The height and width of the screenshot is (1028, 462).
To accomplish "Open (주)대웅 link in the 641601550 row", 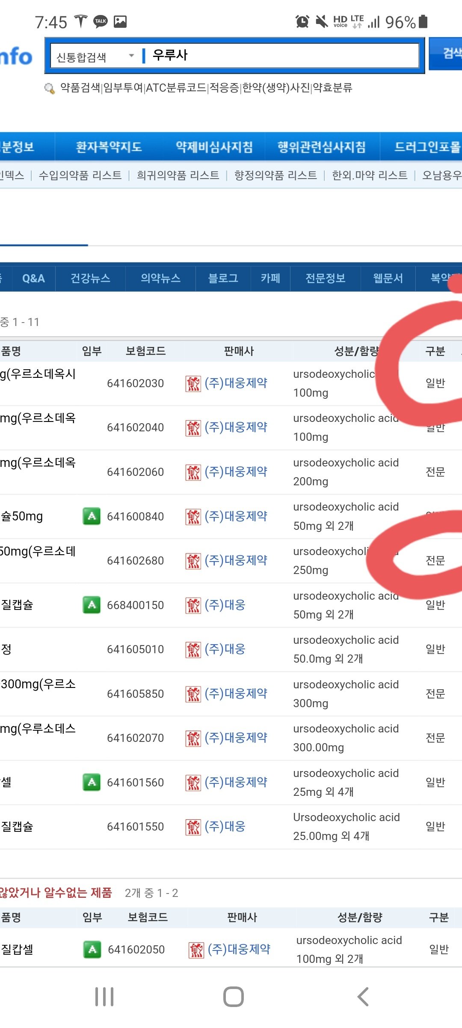I will (225, 826).
